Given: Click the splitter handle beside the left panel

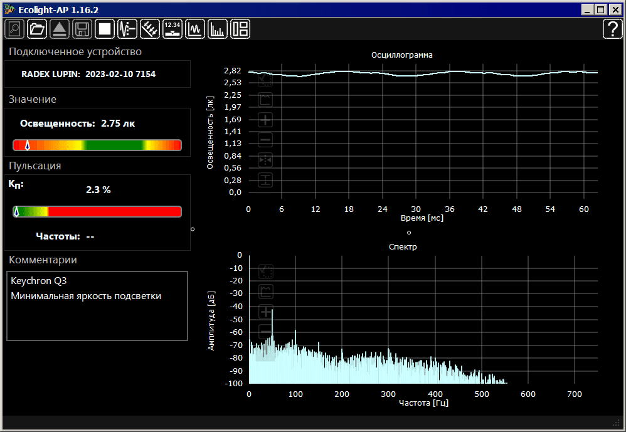Looking at the screenshot, I should 193,229.
